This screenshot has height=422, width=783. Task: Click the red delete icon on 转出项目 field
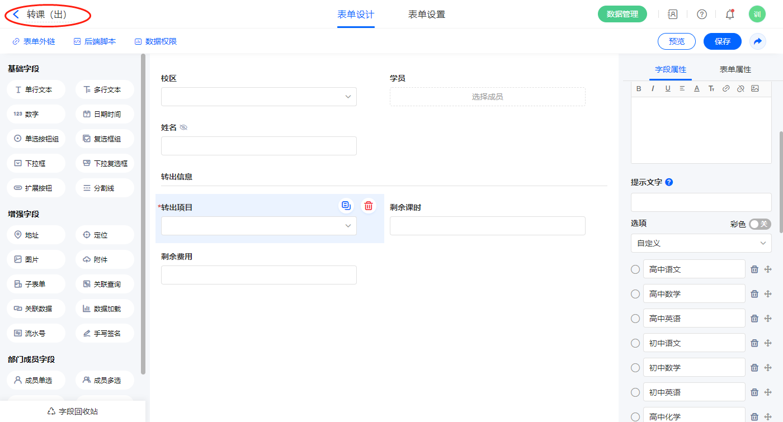click(x=369, y=206)
